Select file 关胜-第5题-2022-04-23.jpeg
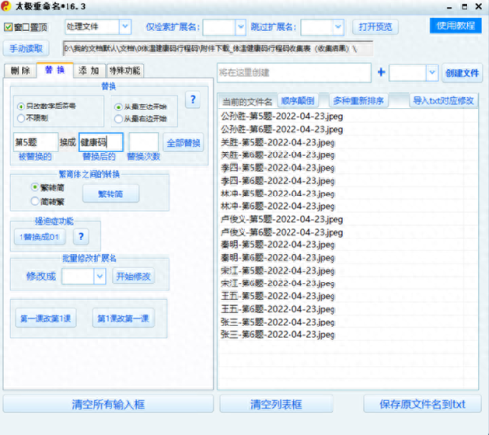The image size is (489, 435). pyautogui.click(x=278, y=143)
